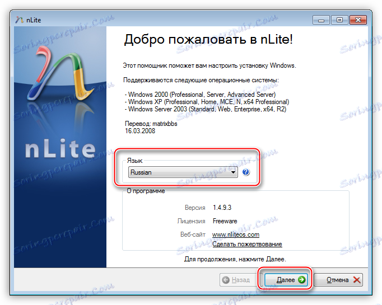Click the nLite title bar icon
This screenshot has width=382, height=305.
[x=19, y=20]
